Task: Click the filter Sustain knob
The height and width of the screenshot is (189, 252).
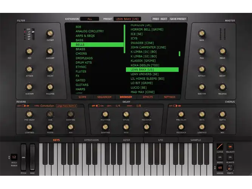Action: [x=29, y=87]
